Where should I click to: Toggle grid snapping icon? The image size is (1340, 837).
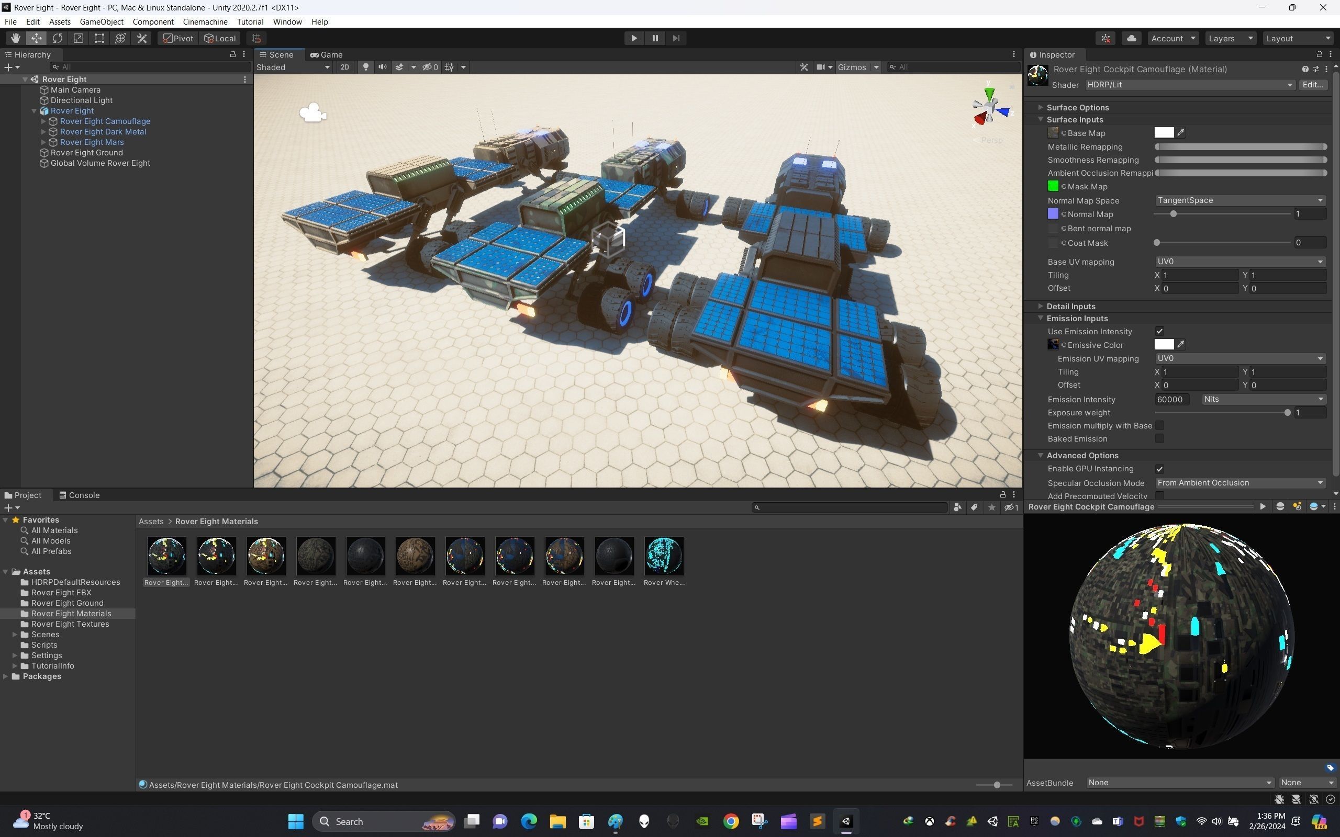(256, 38)
